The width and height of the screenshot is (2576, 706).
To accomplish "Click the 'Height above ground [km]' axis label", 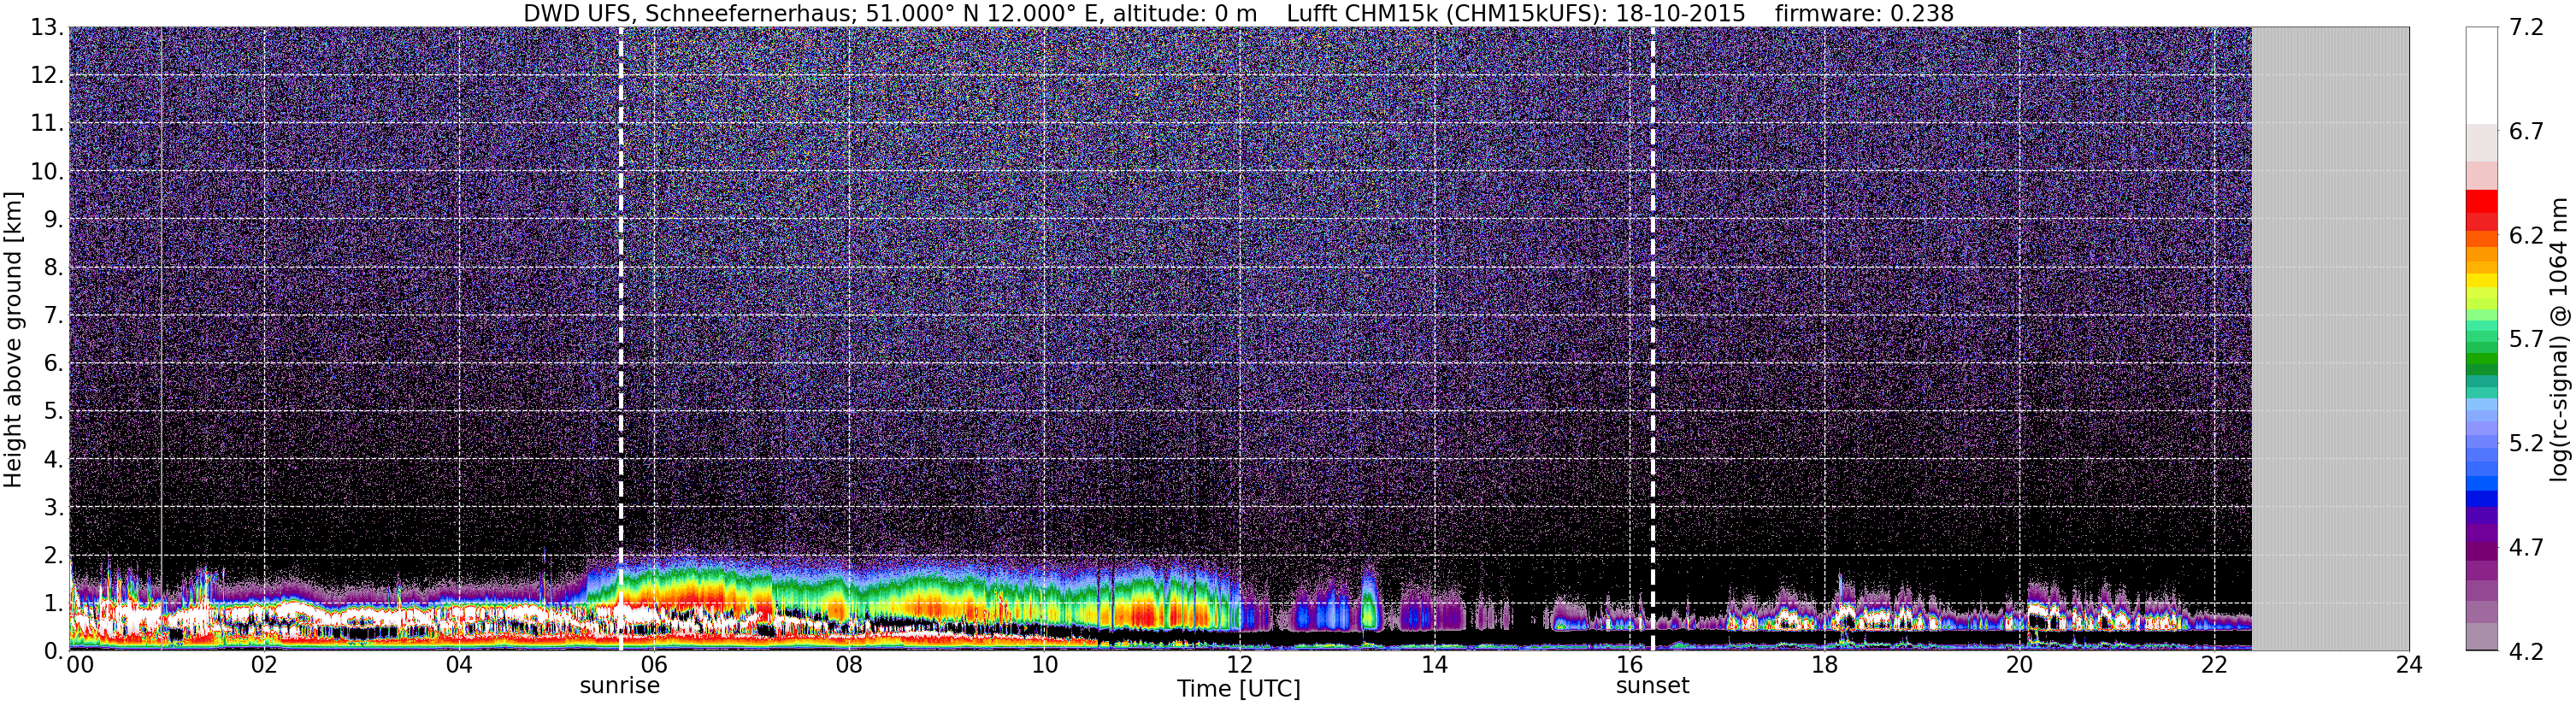I will point(13,339).
